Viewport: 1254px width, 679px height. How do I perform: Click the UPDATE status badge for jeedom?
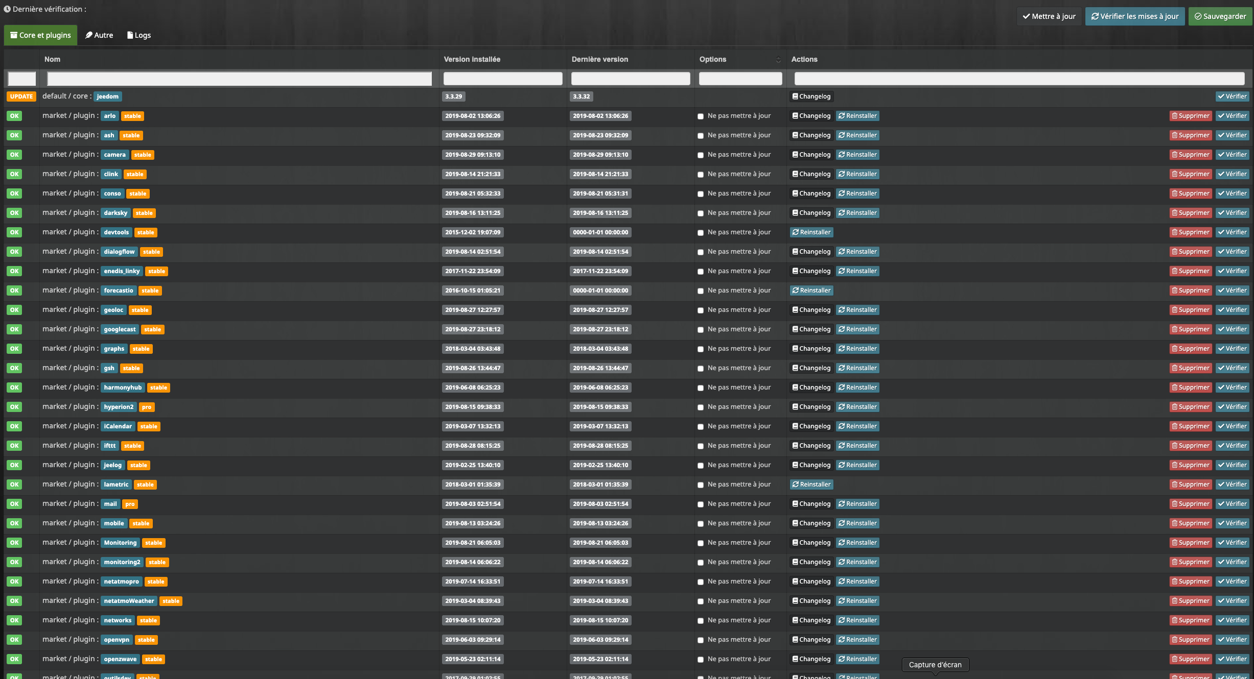coord(21,96)
